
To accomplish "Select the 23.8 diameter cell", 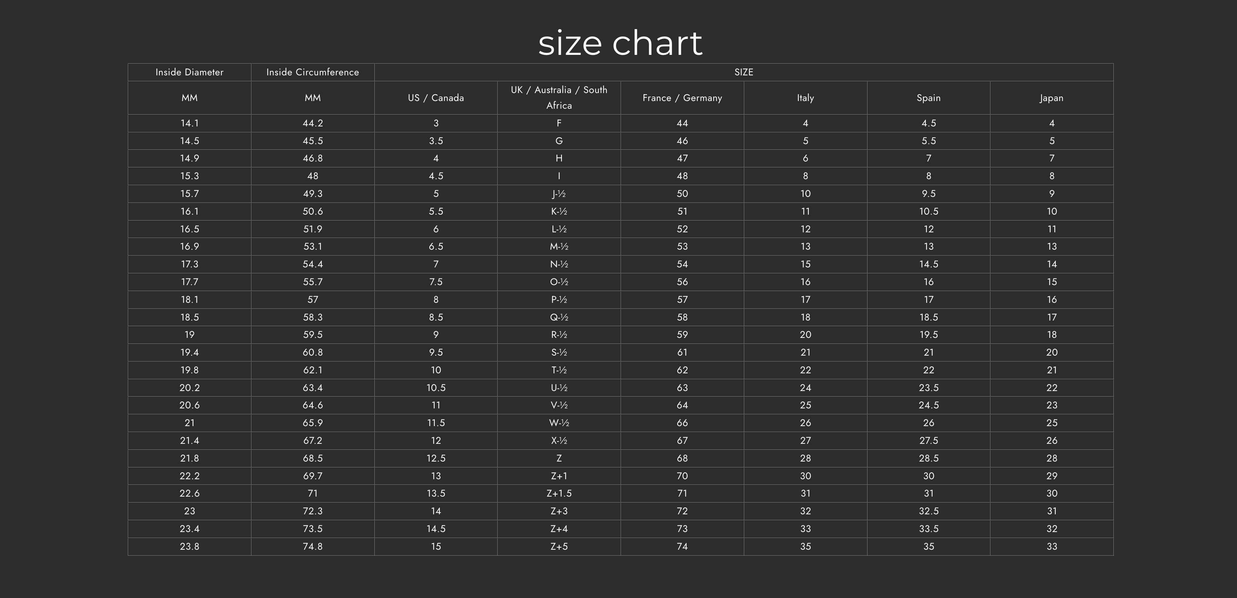I will click(x=189, y=547).
